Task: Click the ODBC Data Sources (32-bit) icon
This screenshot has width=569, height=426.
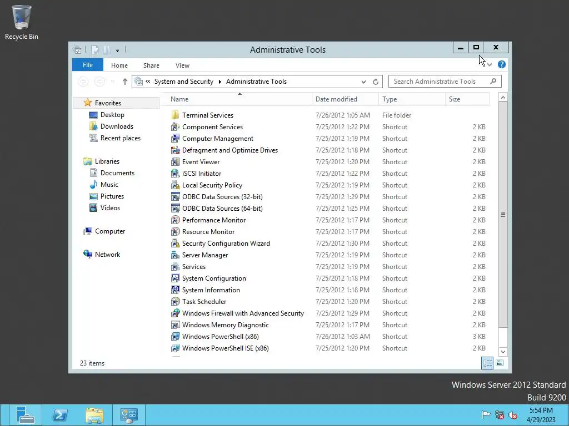Action: coord(175,197)
